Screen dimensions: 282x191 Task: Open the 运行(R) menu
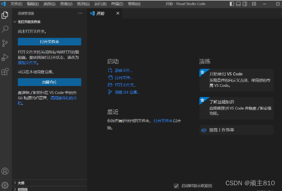point(100,4)
